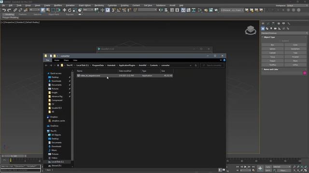Click the Pyramid primitive button
This screenshot has width=309, height=173.
pos(295,57)
